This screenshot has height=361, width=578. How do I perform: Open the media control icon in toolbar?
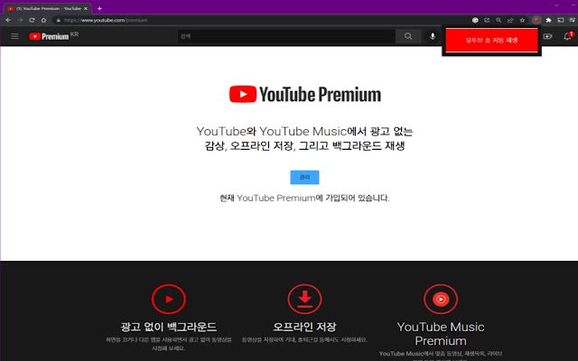(572, 20)
